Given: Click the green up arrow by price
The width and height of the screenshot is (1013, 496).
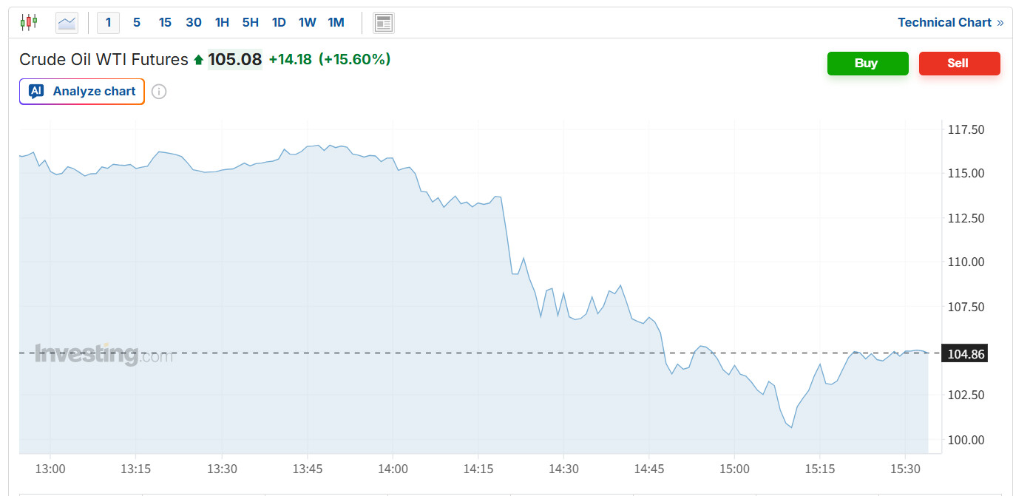Looking at the screenshot, I should (x=198, y=60).
